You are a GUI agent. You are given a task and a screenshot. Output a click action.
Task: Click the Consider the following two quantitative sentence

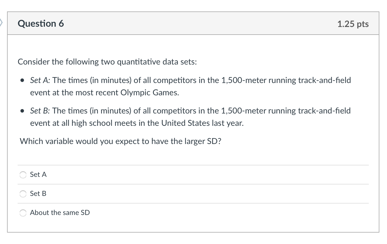point(107,62)
